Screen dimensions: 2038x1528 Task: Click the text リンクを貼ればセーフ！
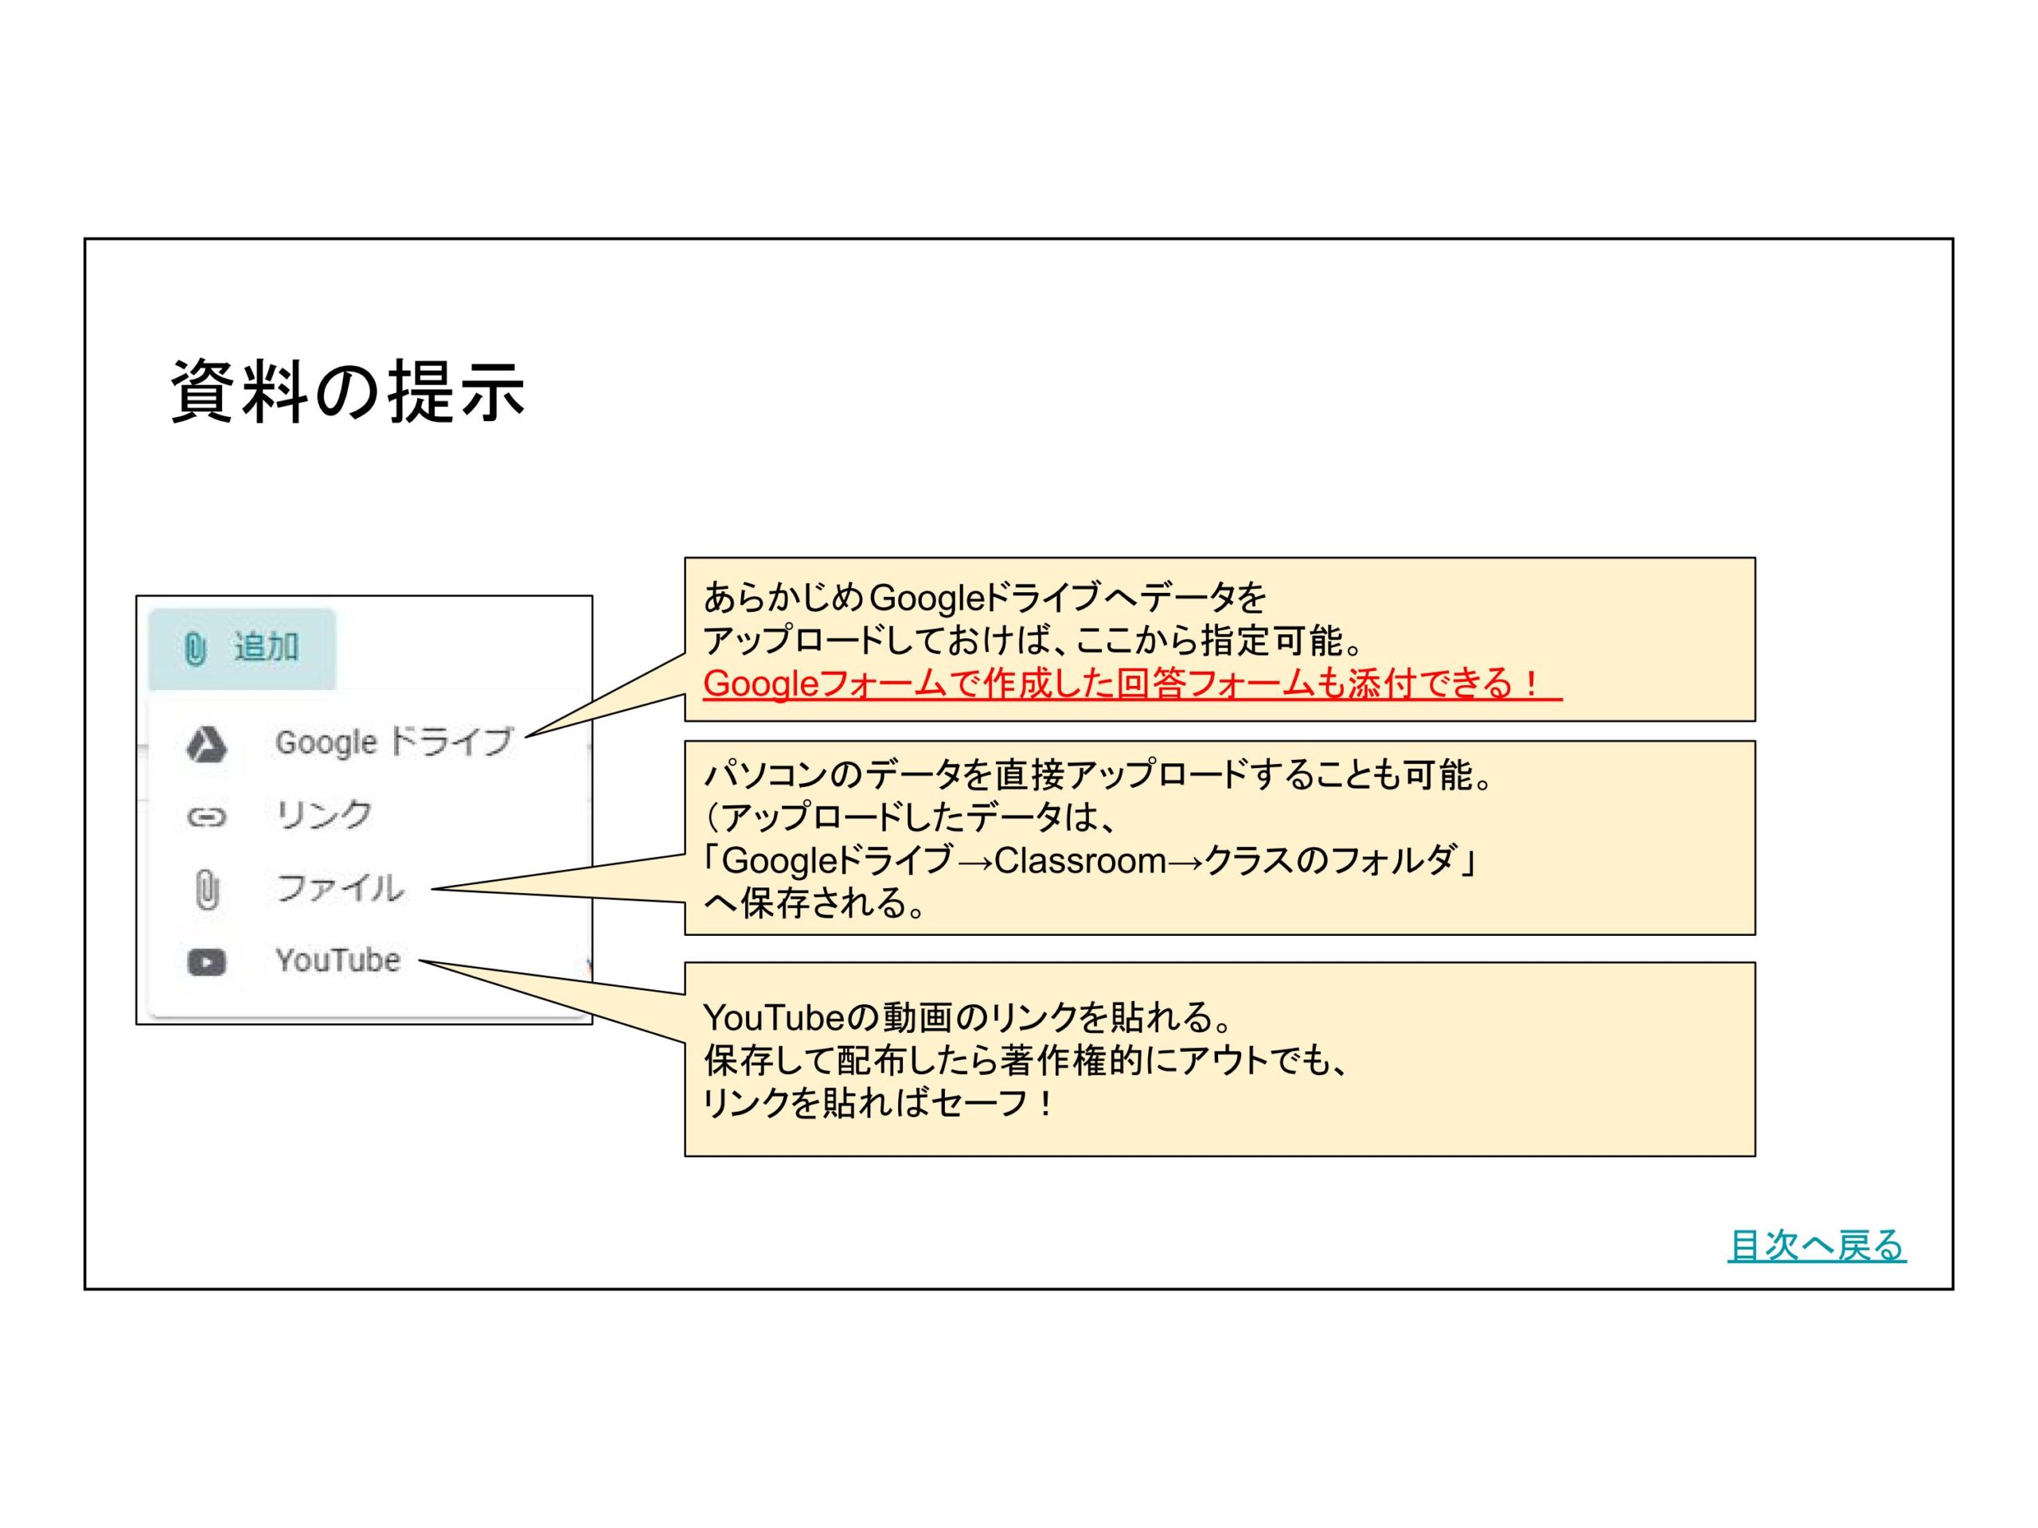point(880,1103)
